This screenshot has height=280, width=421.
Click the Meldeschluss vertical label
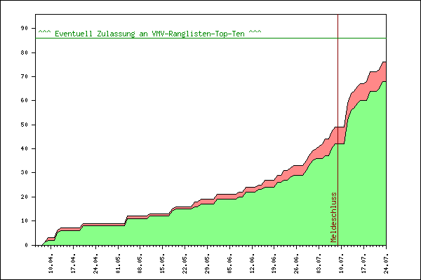334,217
